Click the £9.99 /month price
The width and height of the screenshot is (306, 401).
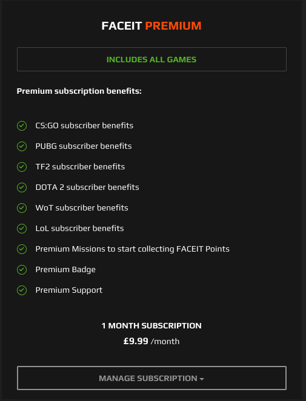[151, 341]
